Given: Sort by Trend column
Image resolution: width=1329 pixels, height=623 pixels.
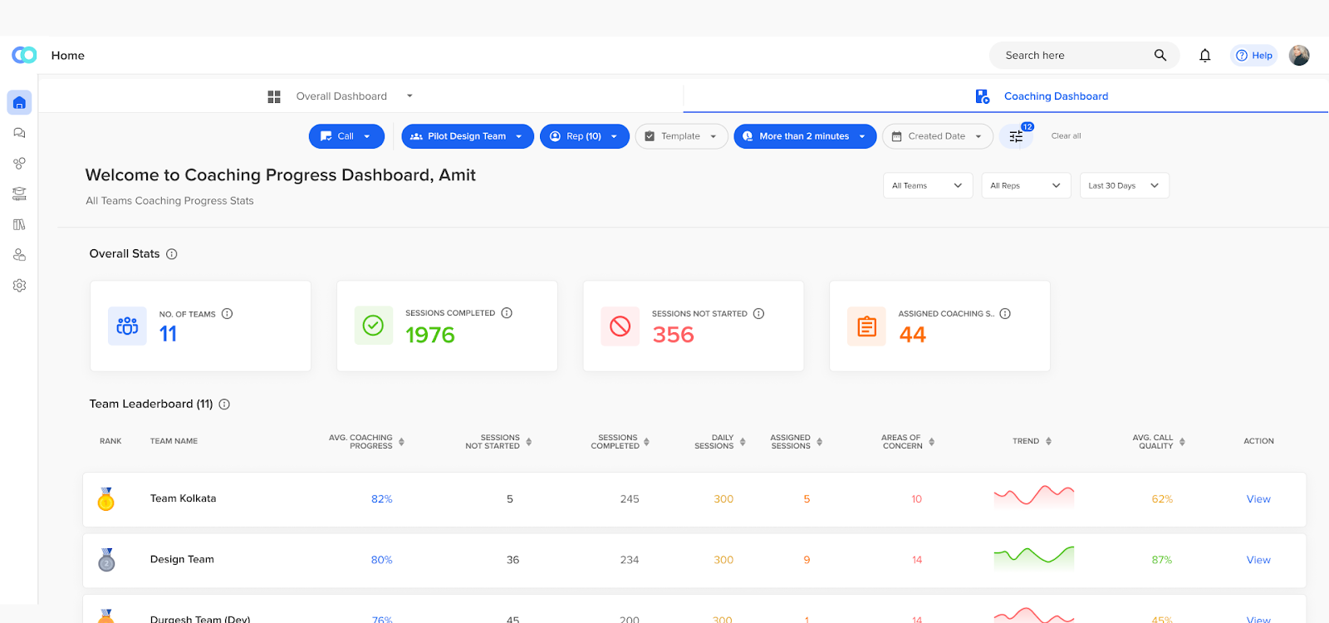Looking at the screenshot, I should tap(1048, 442).
